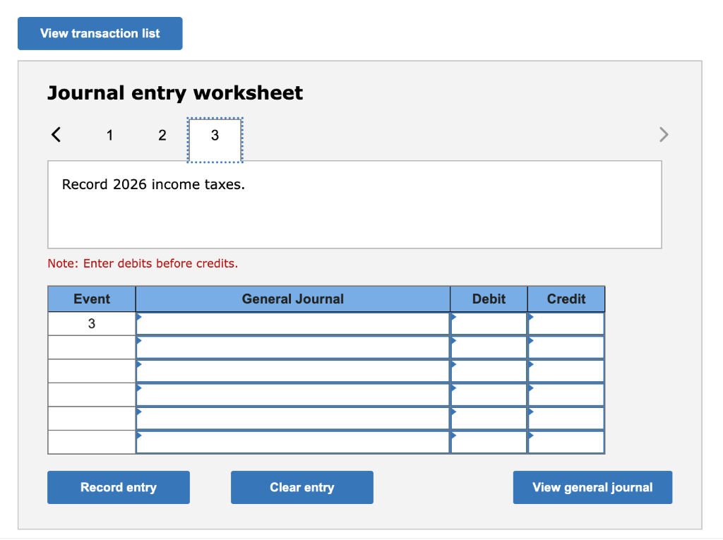Click the right navigation chevron
This screenshot has width=723, height=540.
pos(663,134)
